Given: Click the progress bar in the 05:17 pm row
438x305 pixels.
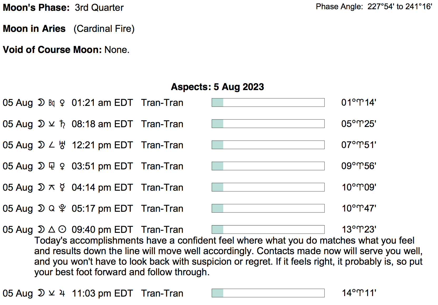Looking at the screenshot, I should (x=268, y=208).
